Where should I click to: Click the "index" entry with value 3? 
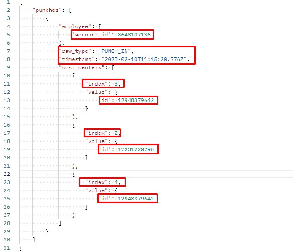(x=104, y=84)
